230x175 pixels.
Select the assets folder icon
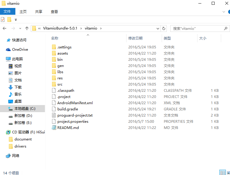pyautogui.click(x=54, y=53)
